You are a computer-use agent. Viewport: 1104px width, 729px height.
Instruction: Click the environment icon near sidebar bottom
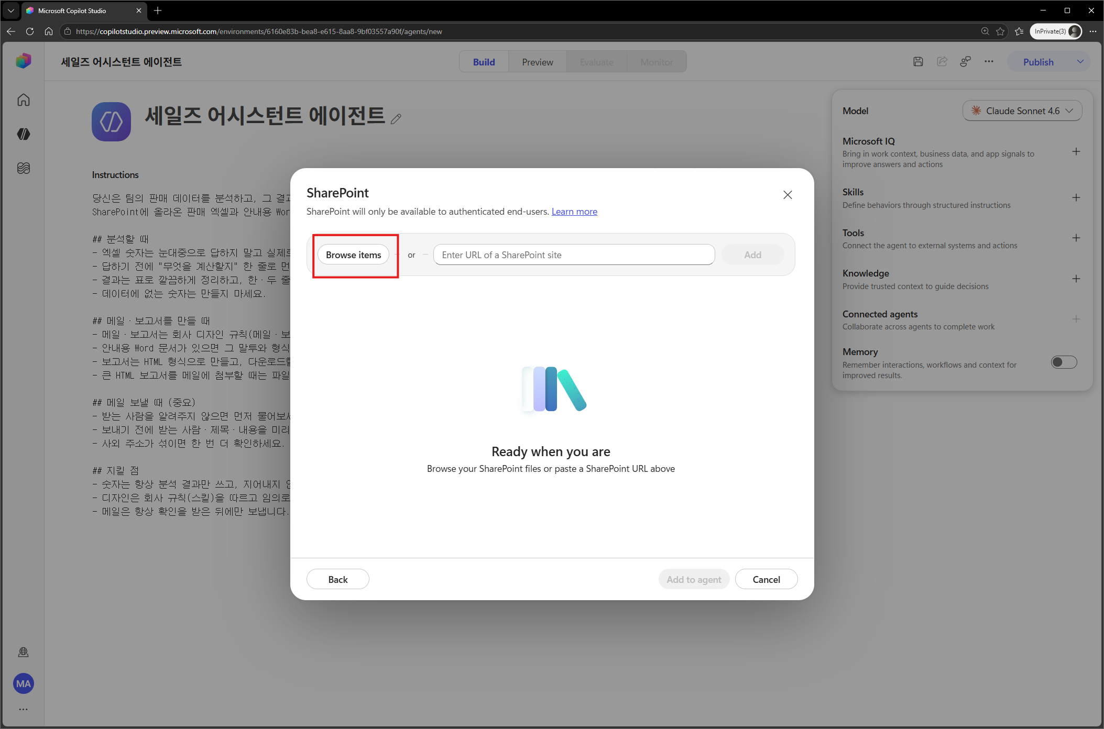[x=24, y=652]
